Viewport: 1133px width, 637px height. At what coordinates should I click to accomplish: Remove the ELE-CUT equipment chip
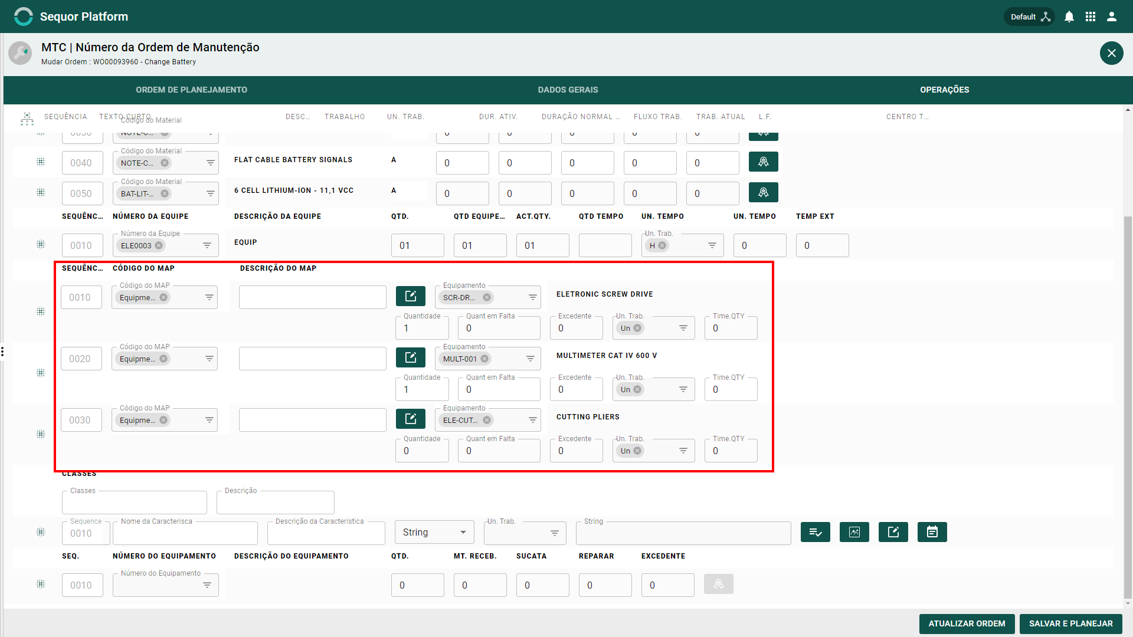tap(487, 420)
